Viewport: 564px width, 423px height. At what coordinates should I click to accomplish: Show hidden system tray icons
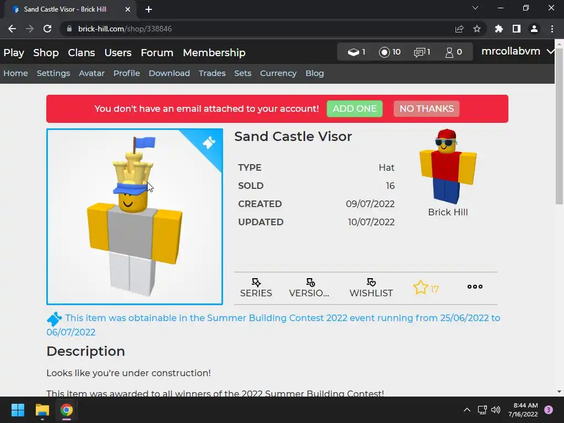click(x=467, y=410)
